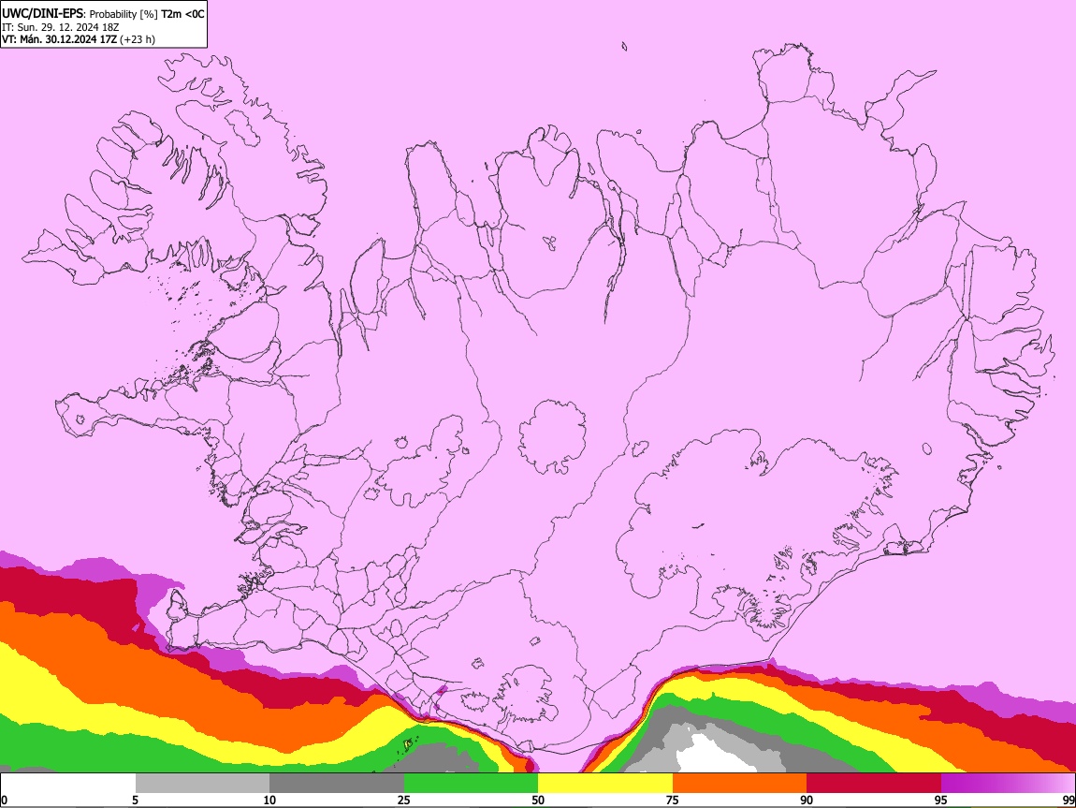Click the legend value '5'

[135, 800]
